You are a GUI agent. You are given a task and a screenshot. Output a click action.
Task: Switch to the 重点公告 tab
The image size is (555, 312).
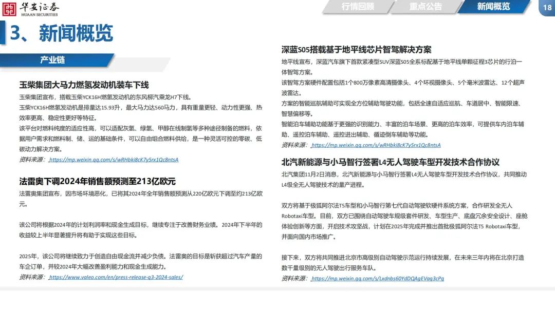425,7
